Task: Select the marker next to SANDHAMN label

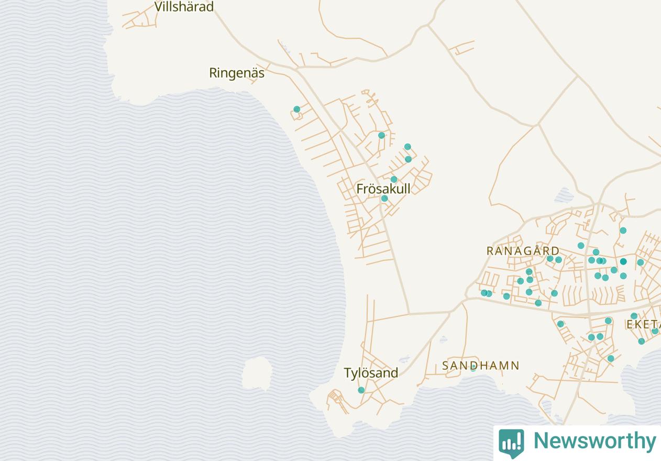Action: (473, 368)
